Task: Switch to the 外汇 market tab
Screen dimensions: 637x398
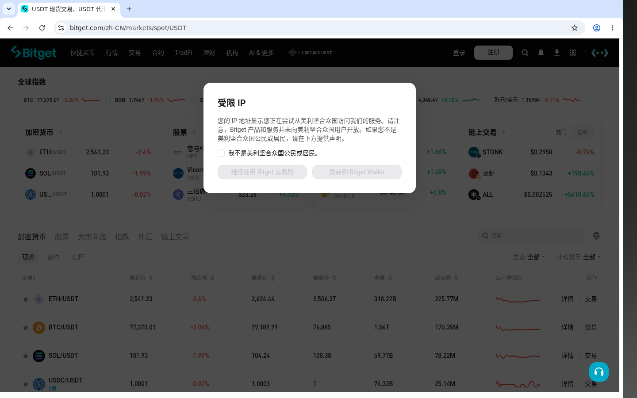Action: coord(145,237)
